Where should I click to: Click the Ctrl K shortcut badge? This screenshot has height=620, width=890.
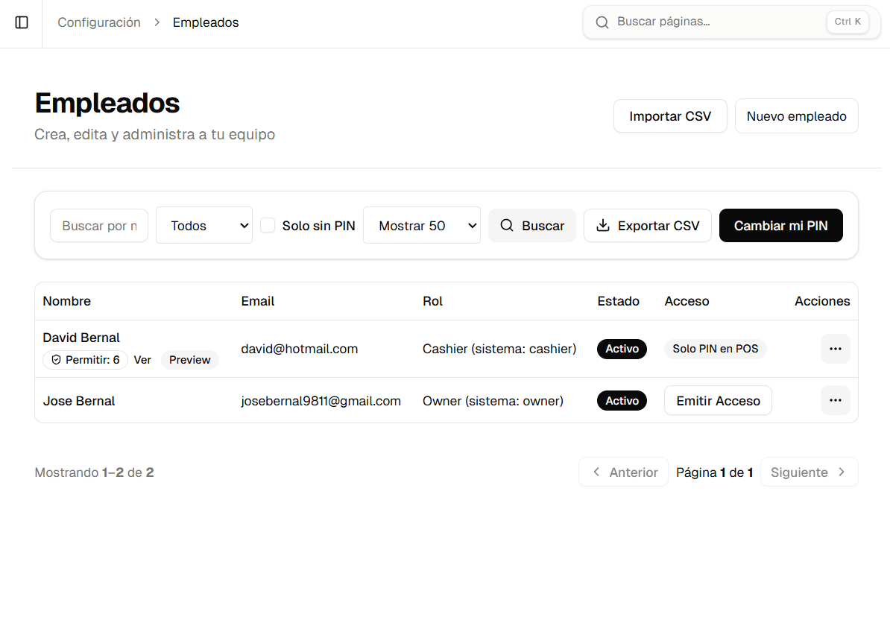click(848, 22)
